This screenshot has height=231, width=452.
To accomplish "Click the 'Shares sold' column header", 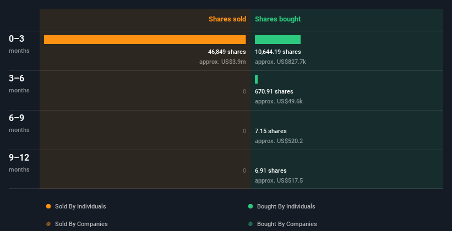I will pyautogui.click(x=227, y=19).
